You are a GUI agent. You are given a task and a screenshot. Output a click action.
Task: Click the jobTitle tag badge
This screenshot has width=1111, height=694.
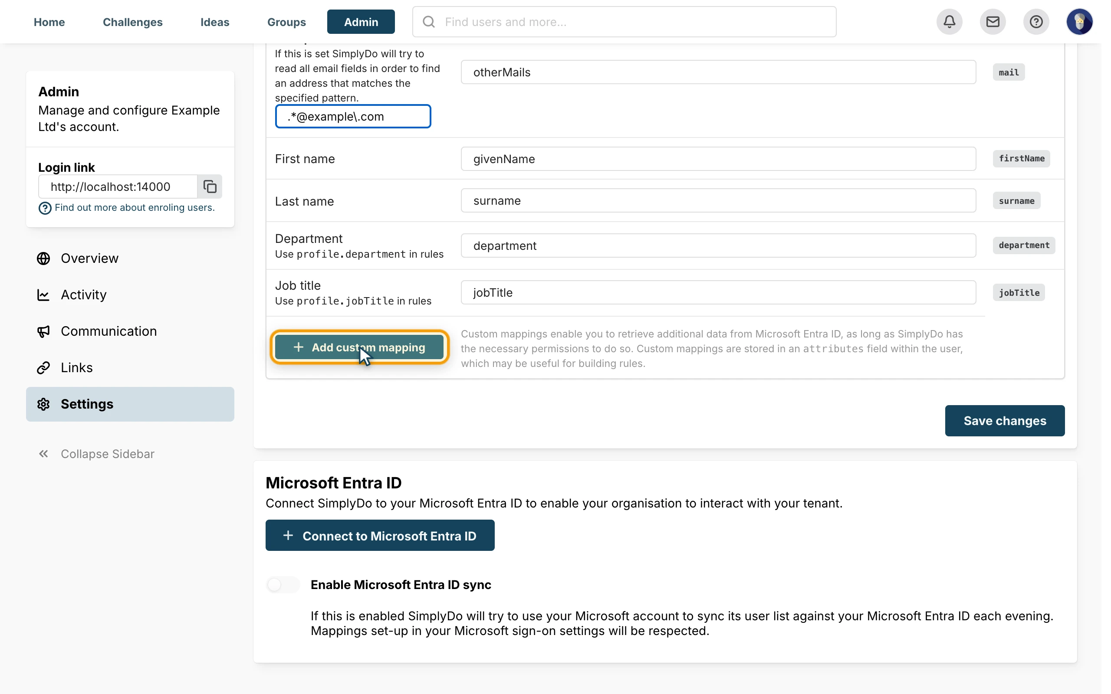click(1019, 292)
